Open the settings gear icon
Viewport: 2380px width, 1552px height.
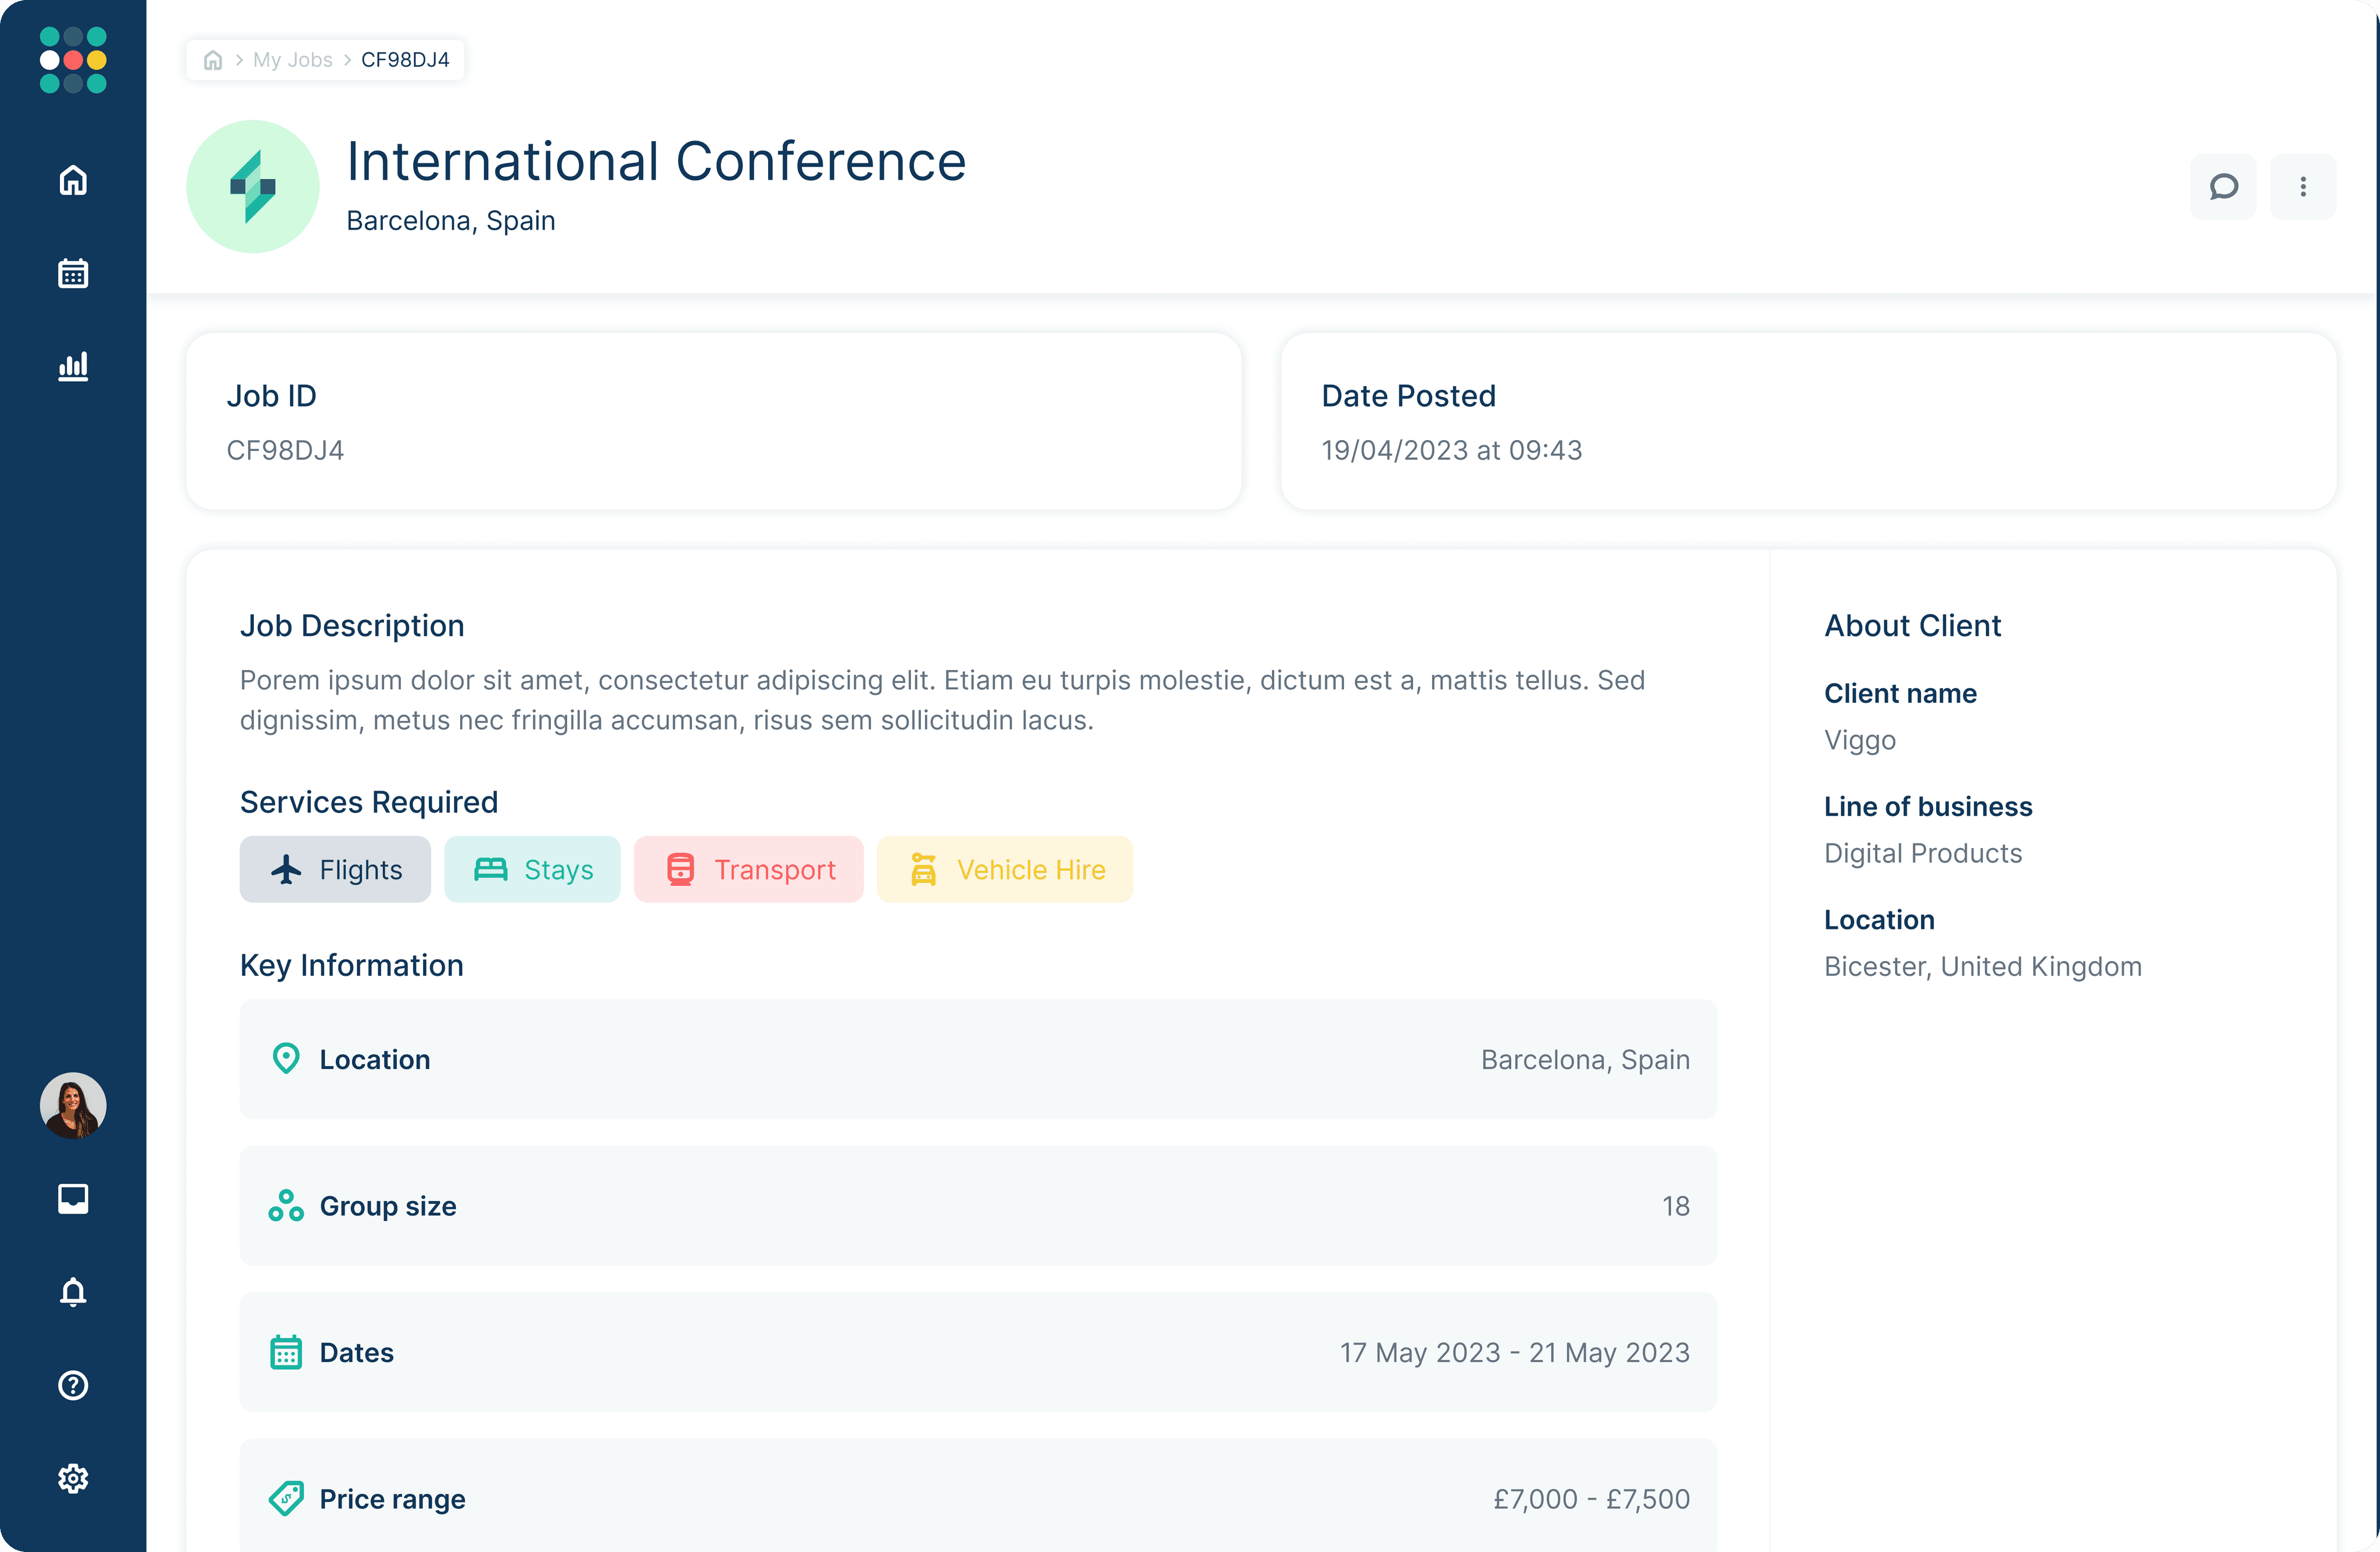coord(73,1478)
